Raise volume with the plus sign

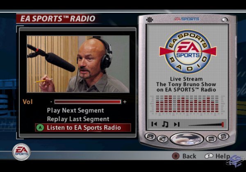coord(125,102)
